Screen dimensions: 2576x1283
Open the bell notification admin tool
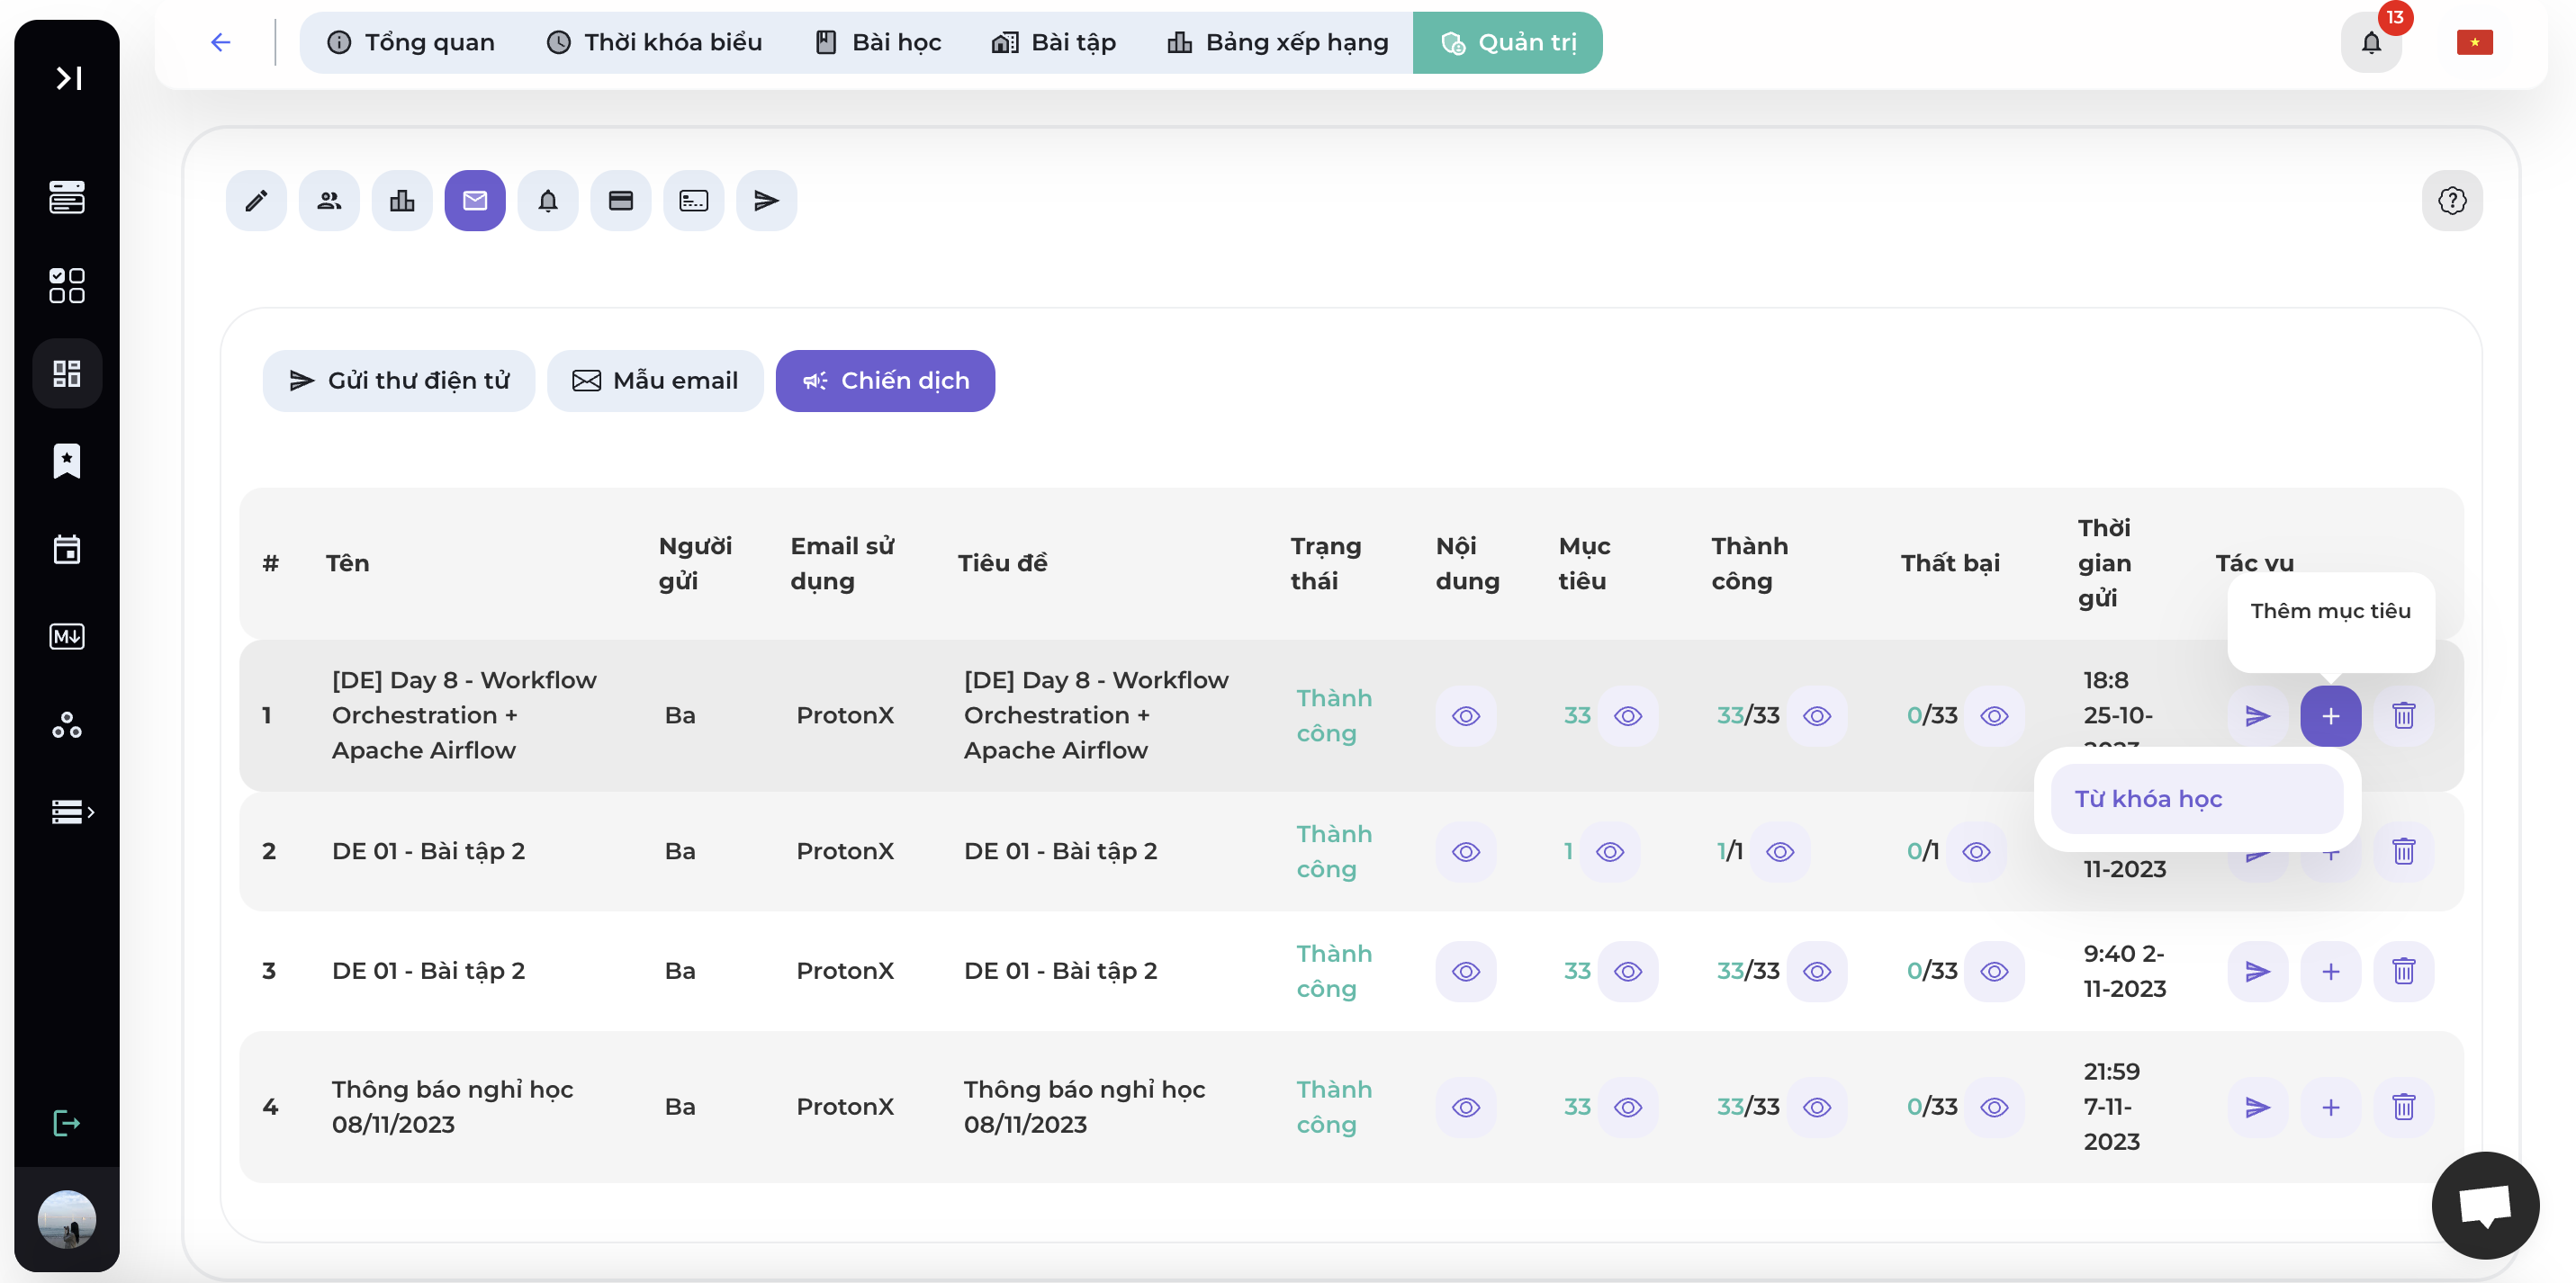(548, 201)
